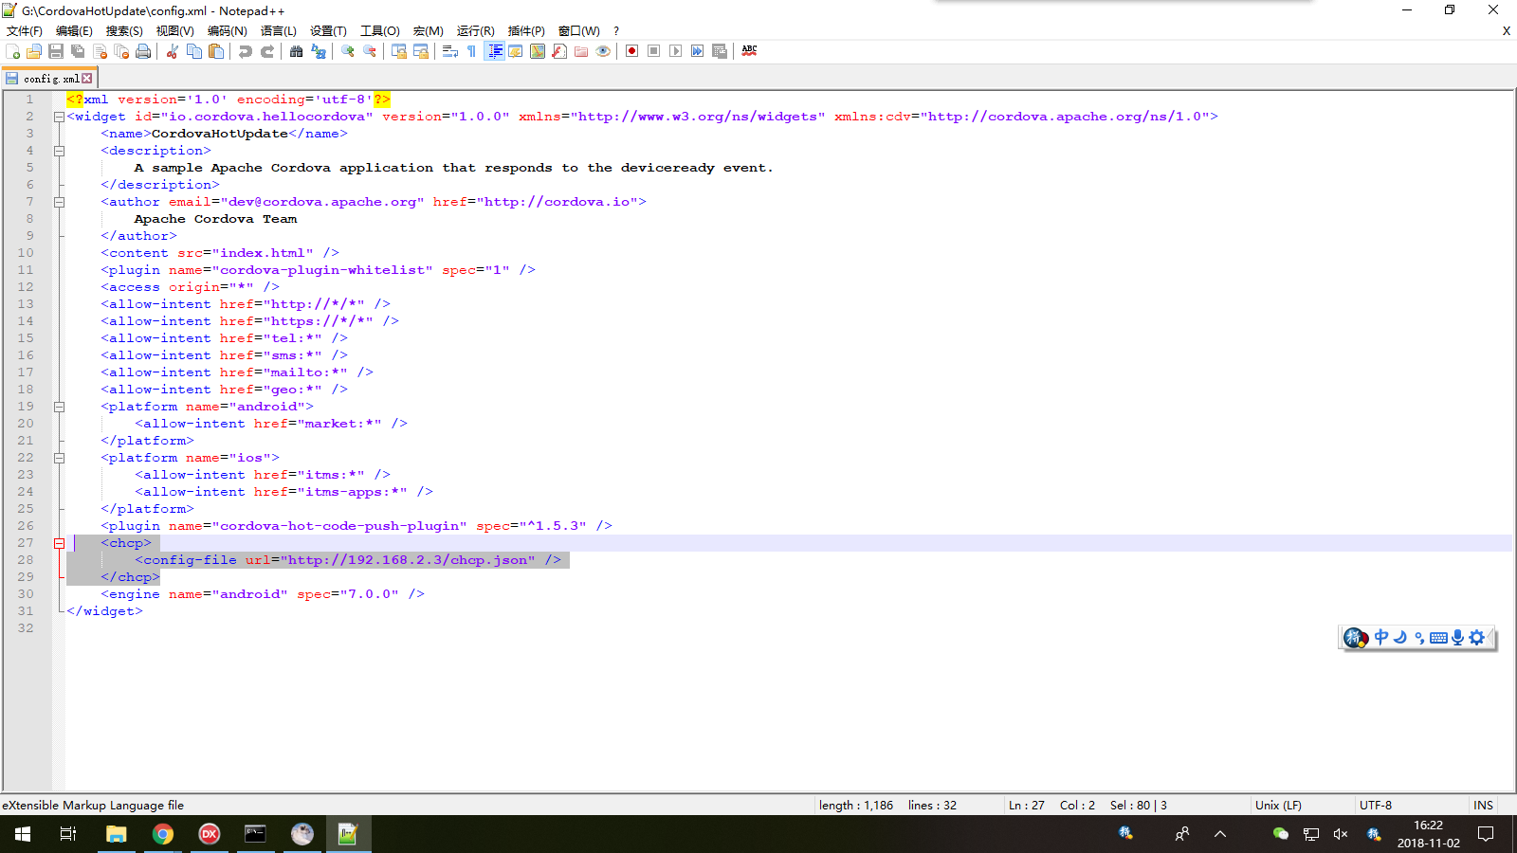Open the Document Map icon

tap(538, 51)
